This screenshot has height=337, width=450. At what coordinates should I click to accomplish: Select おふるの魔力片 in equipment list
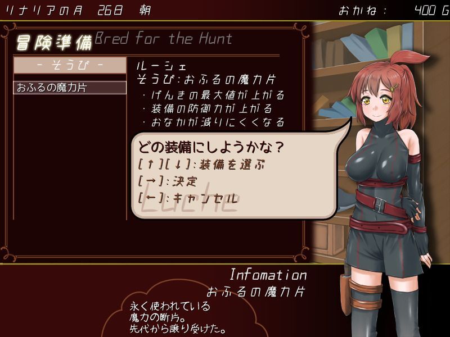click(x=70, y=88)
